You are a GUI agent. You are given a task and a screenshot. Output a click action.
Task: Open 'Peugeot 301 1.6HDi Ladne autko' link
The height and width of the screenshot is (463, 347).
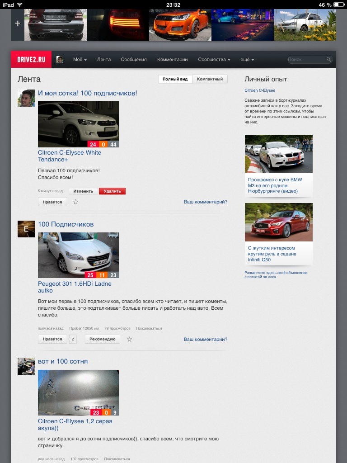click(75, 287)
